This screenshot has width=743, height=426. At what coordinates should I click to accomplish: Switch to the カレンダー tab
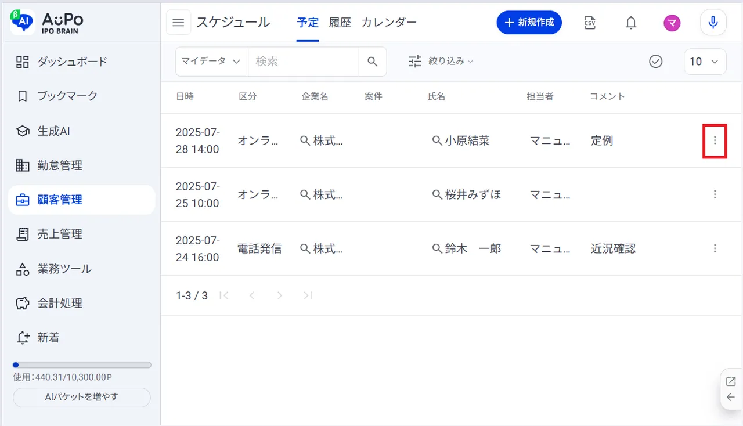pos(389,23)
